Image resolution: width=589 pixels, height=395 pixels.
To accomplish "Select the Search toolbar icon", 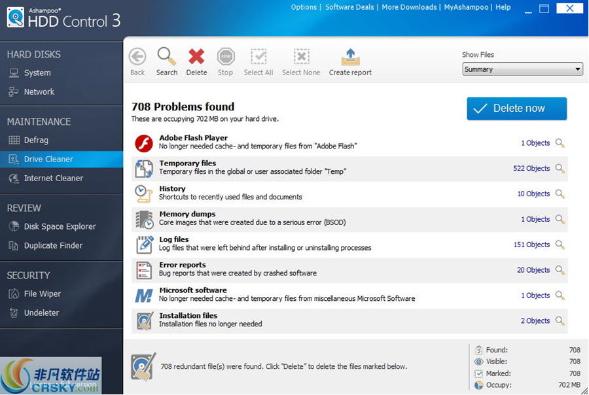I will click(x=167, y=61).
